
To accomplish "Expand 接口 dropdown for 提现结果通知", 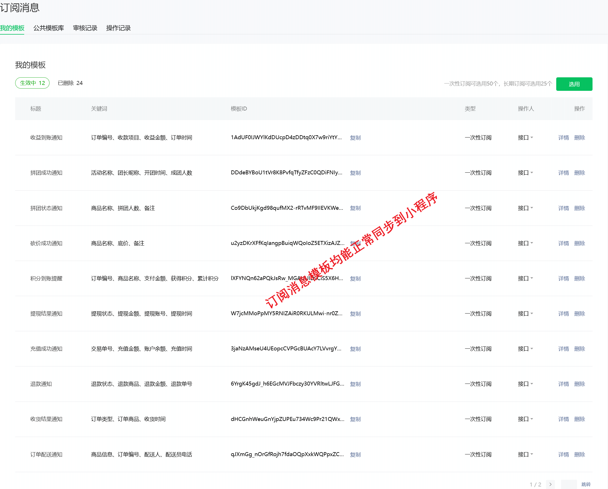I will tap(525, 314).
